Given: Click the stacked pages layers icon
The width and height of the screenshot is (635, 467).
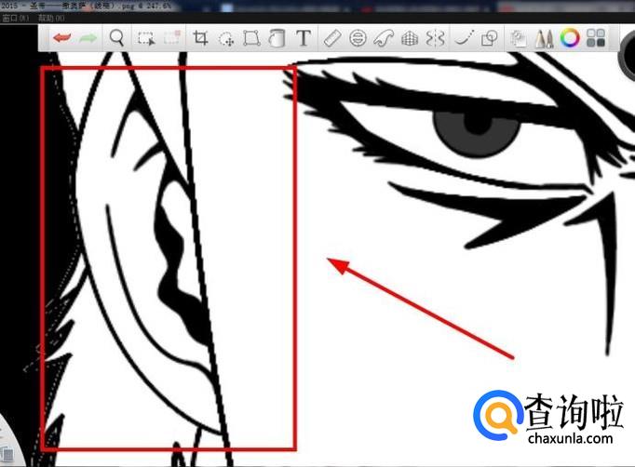Looking at the screenshot, I should pos(519,39).
